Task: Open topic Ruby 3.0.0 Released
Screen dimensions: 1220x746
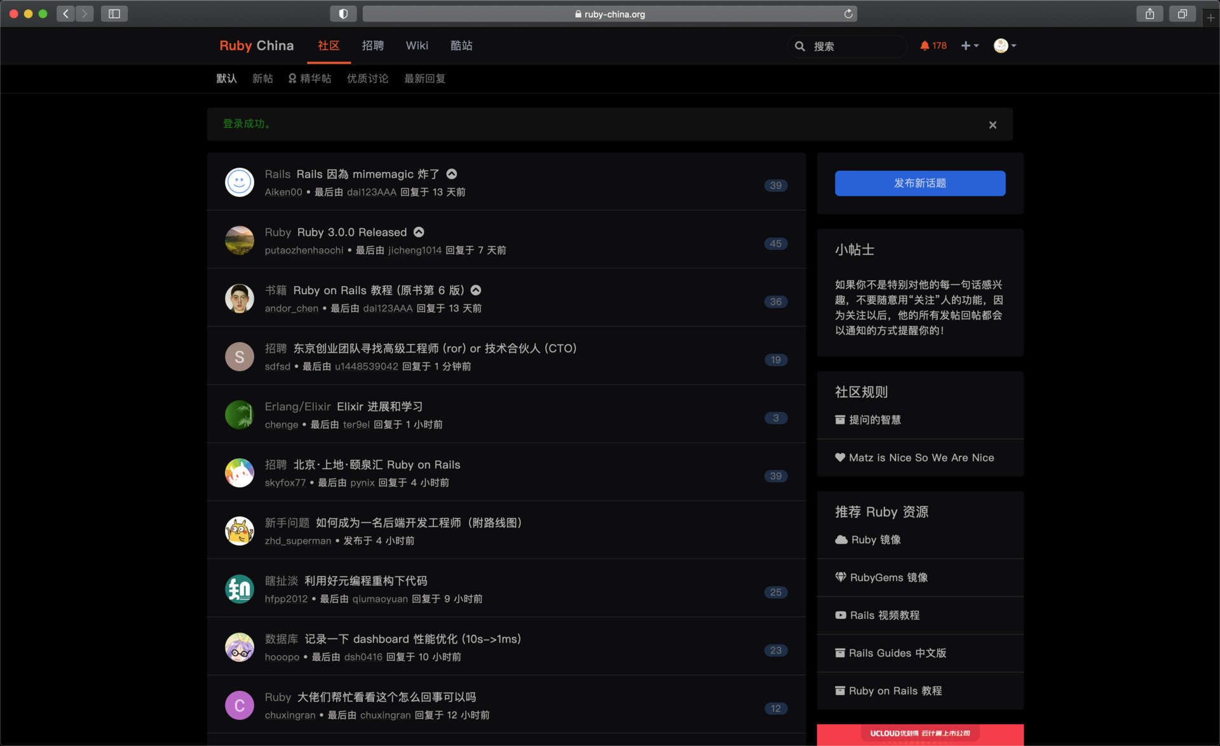Action: [351, 233]
